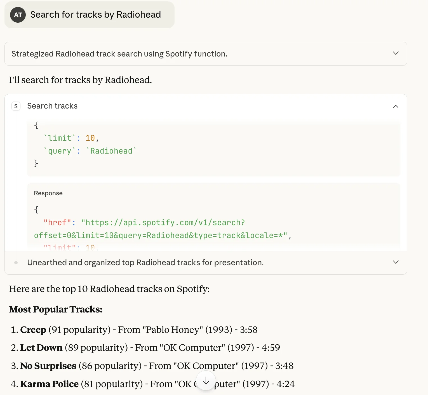428x395 pixels.
Task: Click the Most Popular Tracks heading
Action: pos(55,309)
